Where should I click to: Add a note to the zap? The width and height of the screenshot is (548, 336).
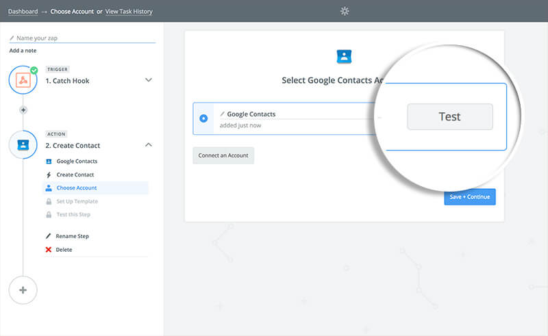[x=23, y=51]
